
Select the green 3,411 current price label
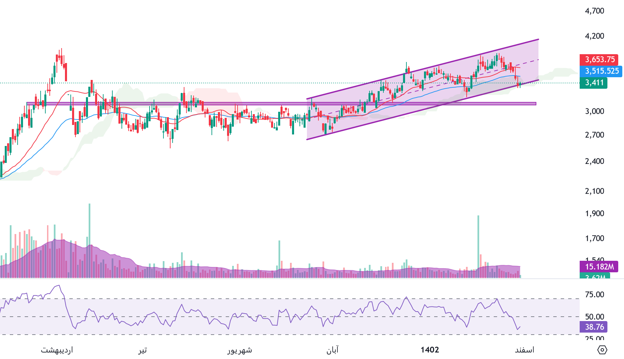point(594,83)
